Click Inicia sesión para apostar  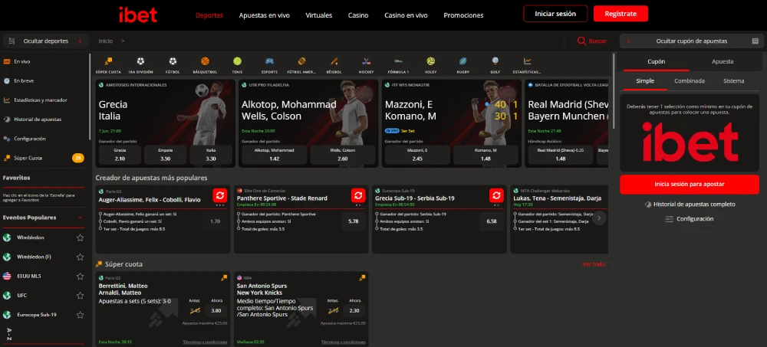[x=690, y=185]
